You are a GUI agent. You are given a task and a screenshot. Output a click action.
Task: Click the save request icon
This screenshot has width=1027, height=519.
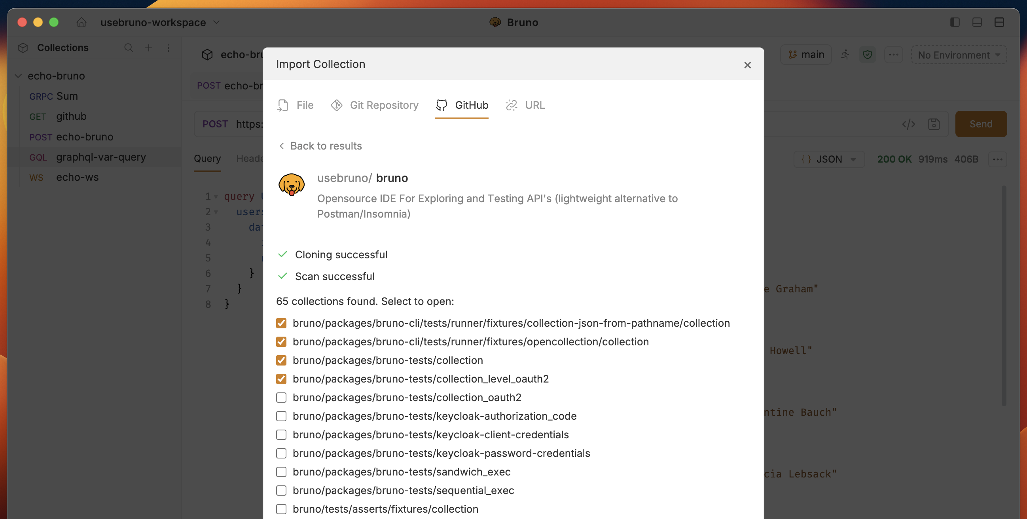pos(934,124)
